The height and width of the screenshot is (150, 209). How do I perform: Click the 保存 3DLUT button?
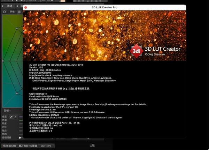[x=10, y=146]
